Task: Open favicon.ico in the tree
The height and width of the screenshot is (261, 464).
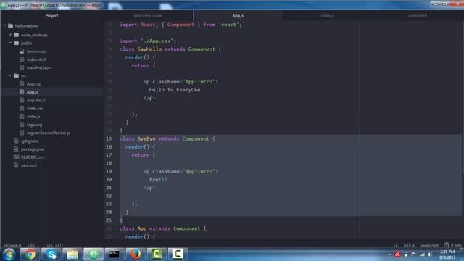Action: tap(36, 51)
